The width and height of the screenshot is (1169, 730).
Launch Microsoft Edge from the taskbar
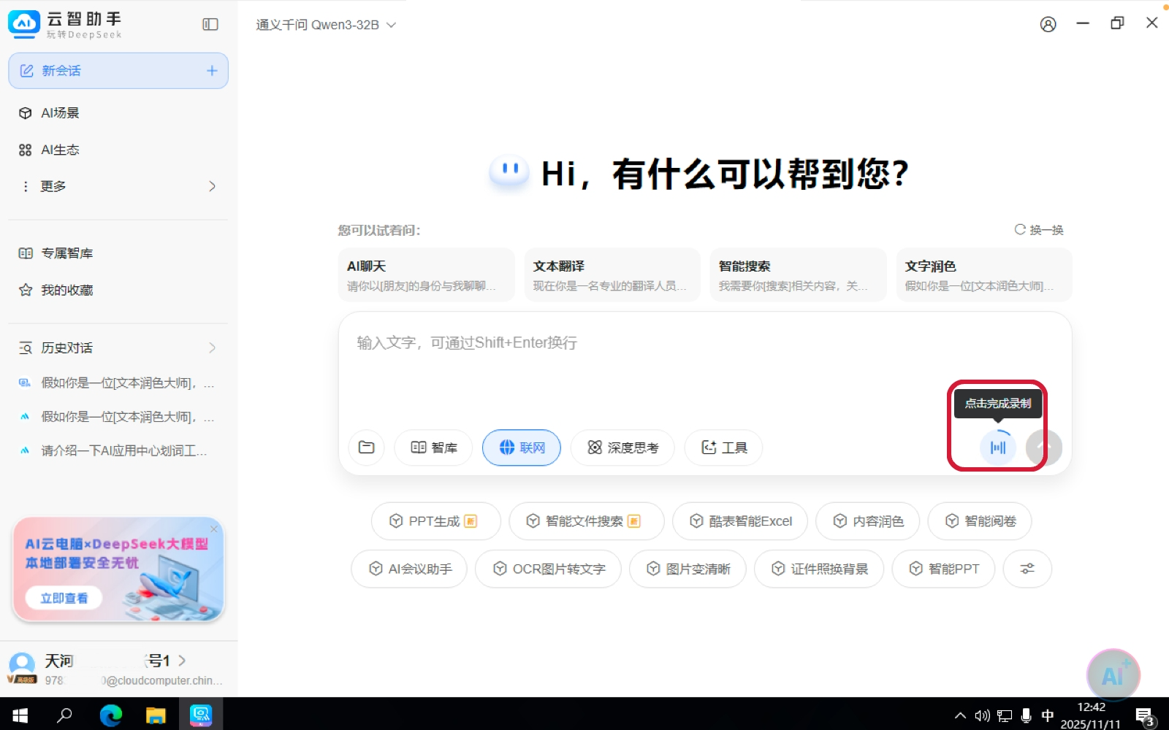coord(111,715)
